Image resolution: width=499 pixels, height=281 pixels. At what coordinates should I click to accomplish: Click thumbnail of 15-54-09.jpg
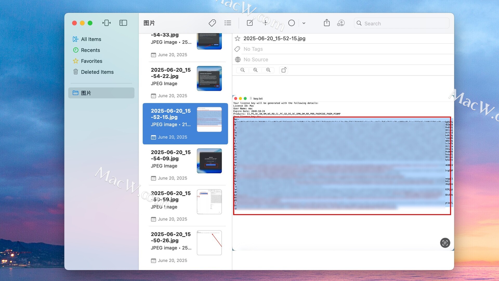coord(209,161)
